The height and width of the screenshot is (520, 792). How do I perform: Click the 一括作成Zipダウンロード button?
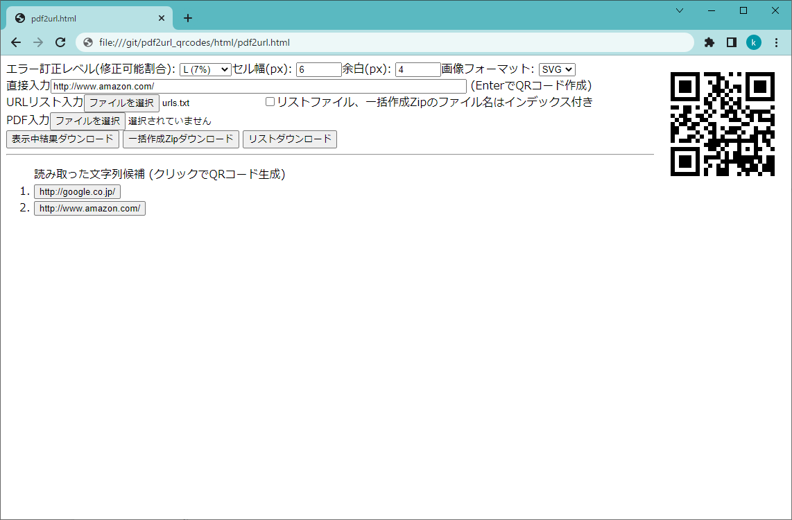[180, 139]
